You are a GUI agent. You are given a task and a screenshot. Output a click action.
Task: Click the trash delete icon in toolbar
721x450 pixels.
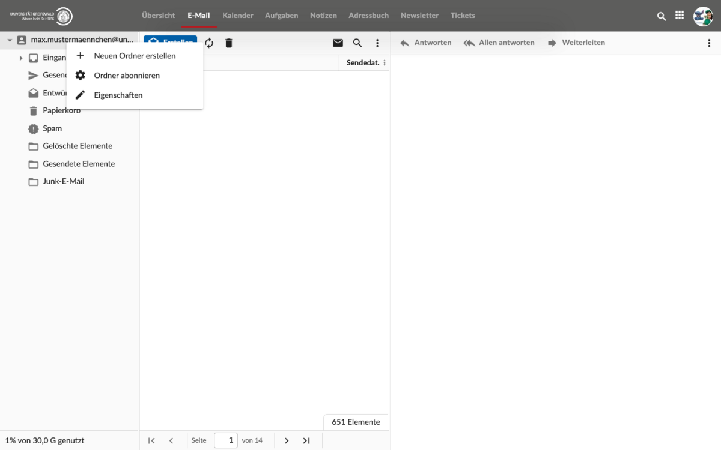pos(228,43)
